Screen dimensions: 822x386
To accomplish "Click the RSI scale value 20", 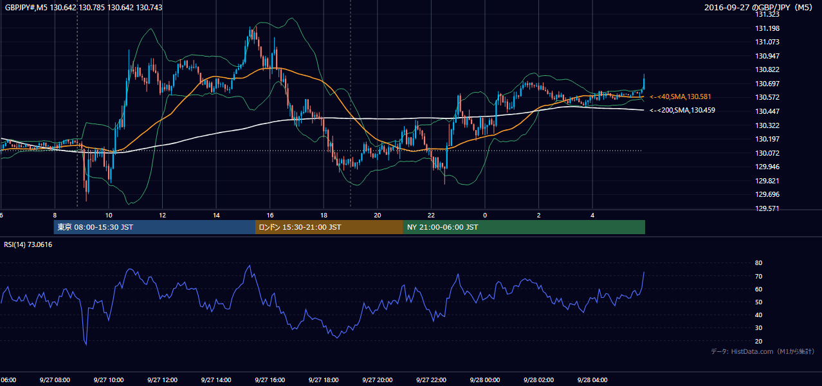I will pos(758,341).
